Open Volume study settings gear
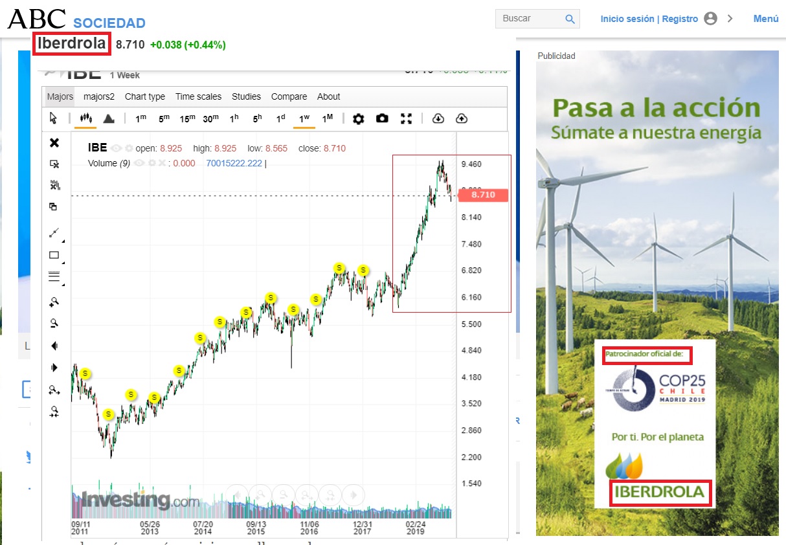 click(152, 163)
